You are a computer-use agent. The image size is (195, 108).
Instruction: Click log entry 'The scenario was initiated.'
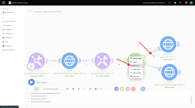[39, 96]
